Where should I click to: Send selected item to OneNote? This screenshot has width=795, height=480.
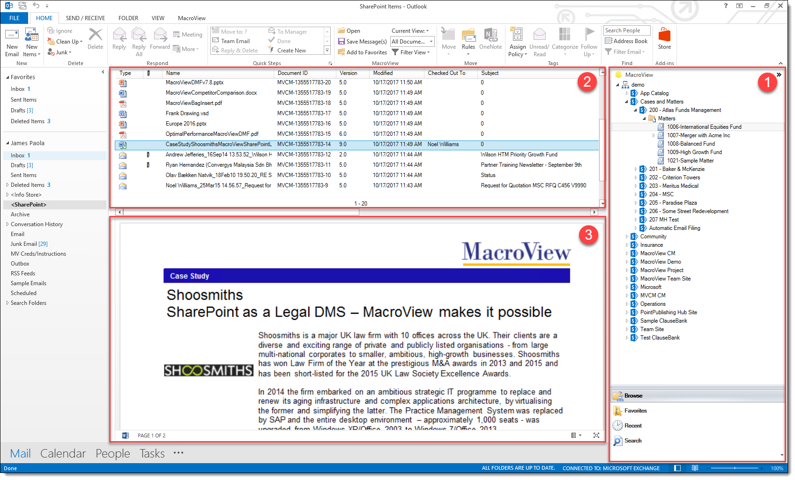pyautogui.click(x=490, y=40)
